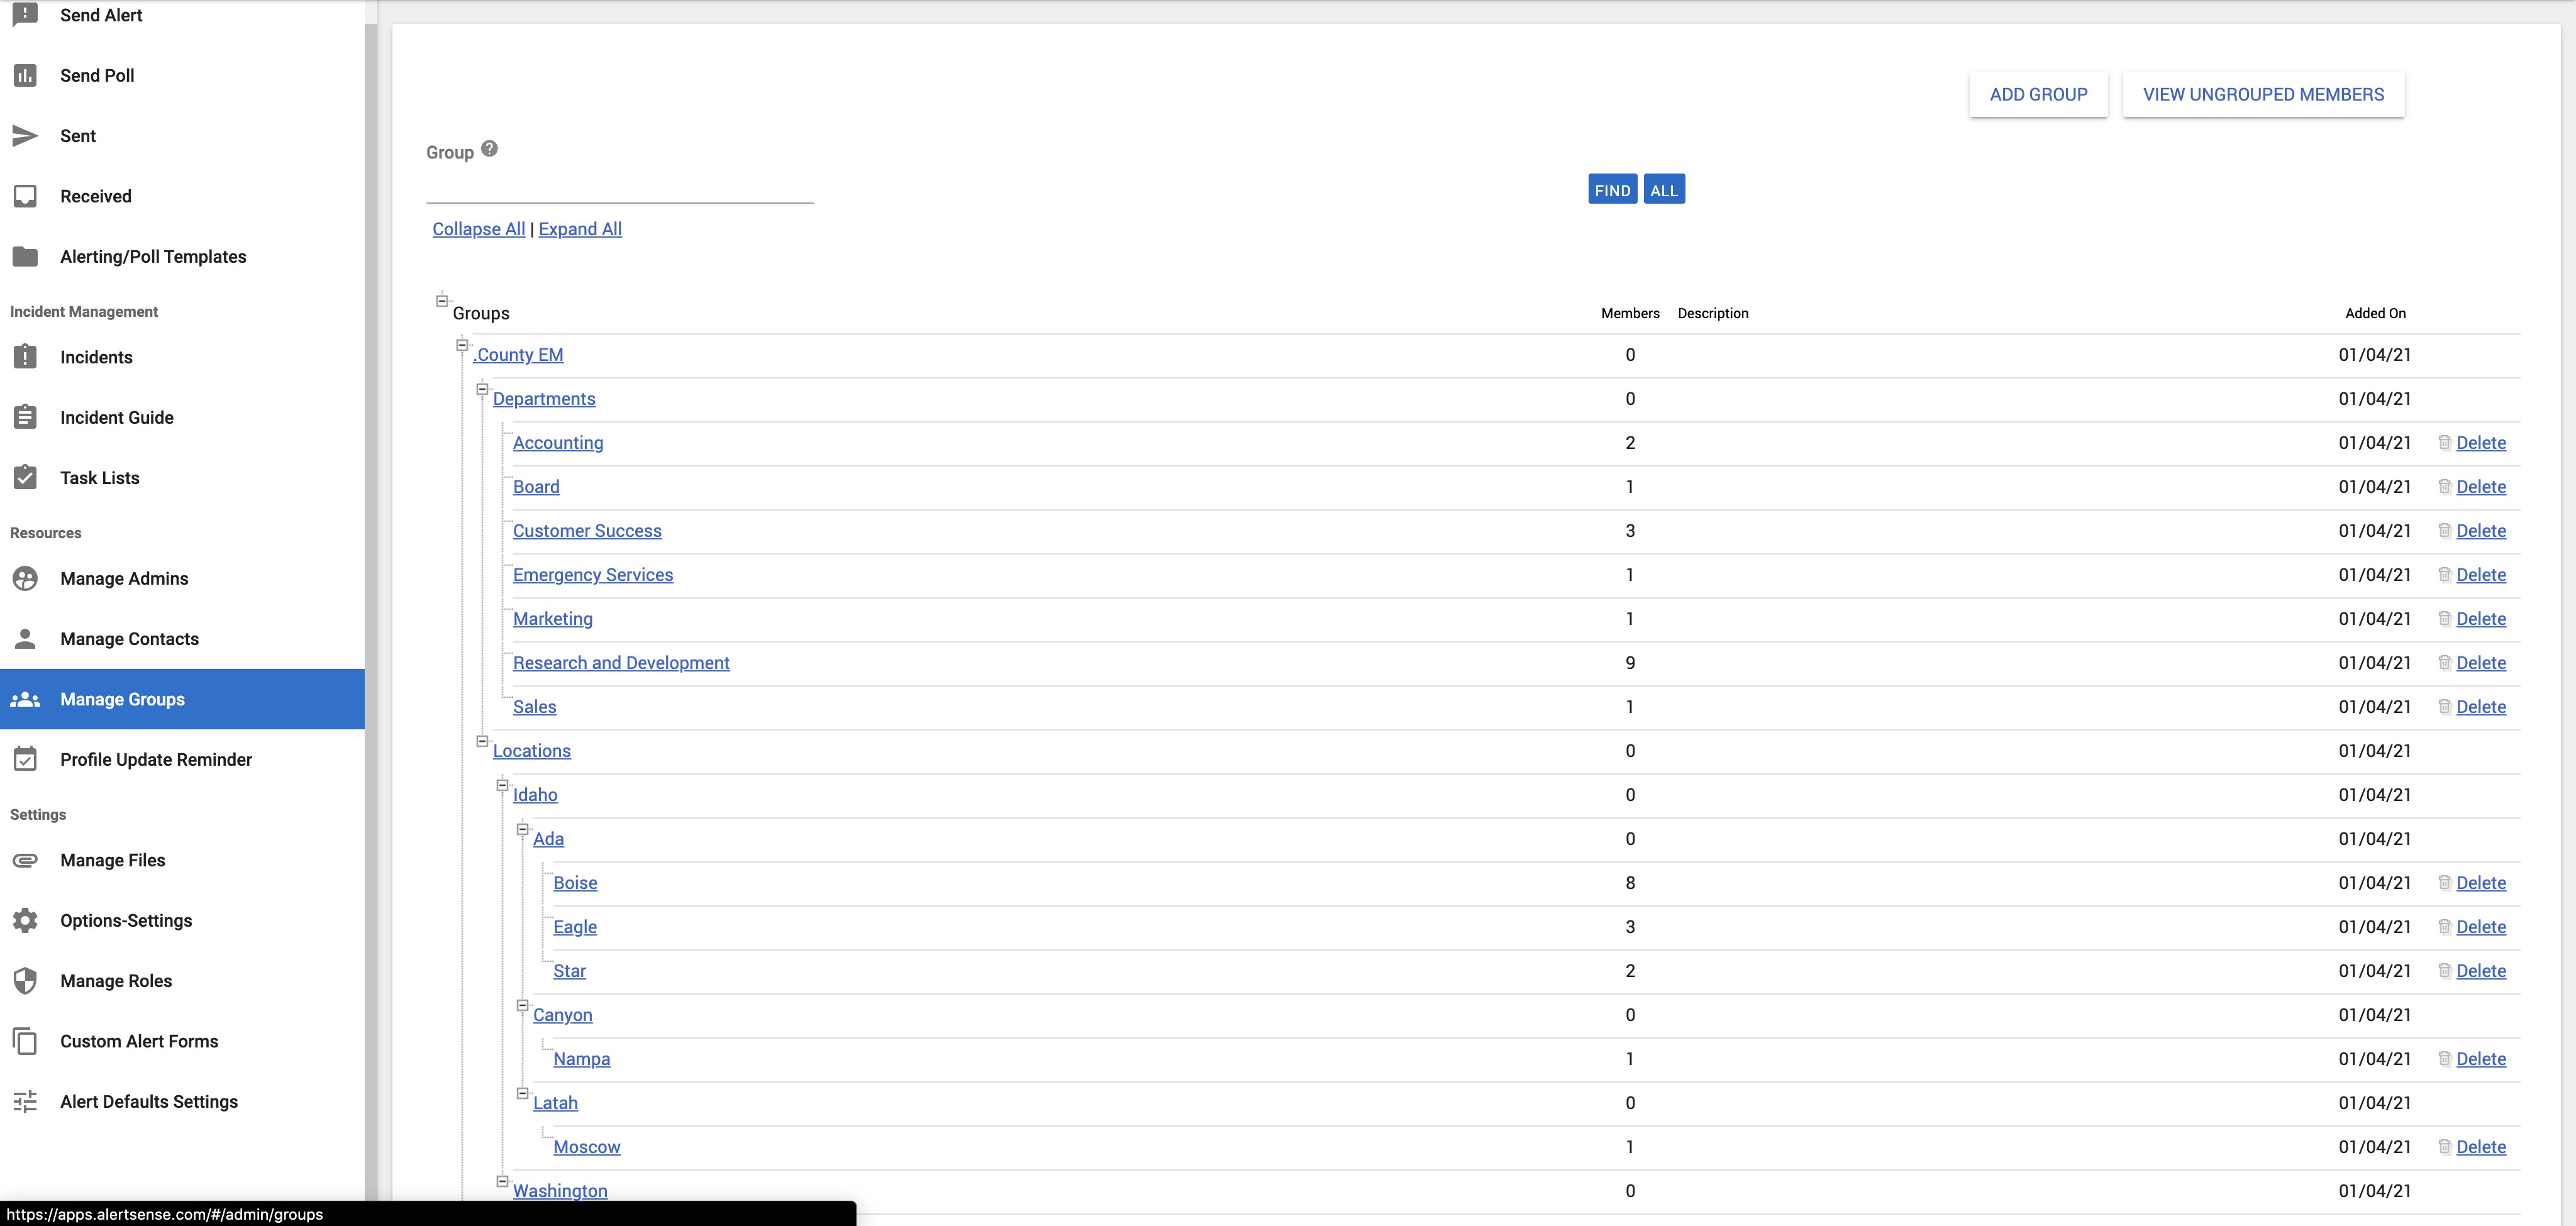Click the Members column header

click(1629, 313)
